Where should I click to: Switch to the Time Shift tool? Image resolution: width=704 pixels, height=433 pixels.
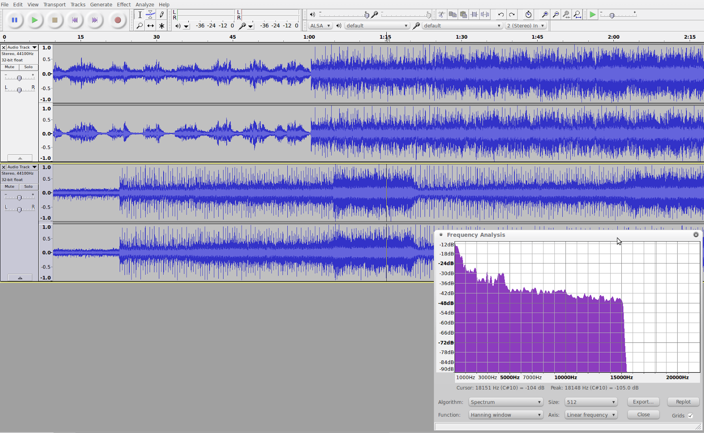[150, 25]
